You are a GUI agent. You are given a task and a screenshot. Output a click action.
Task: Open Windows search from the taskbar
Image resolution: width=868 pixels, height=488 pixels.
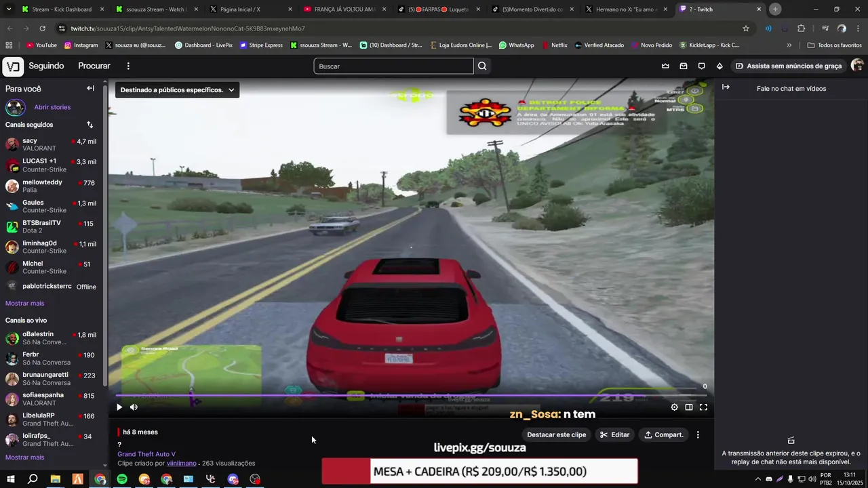pyautogui.click(x=33, y=479)
